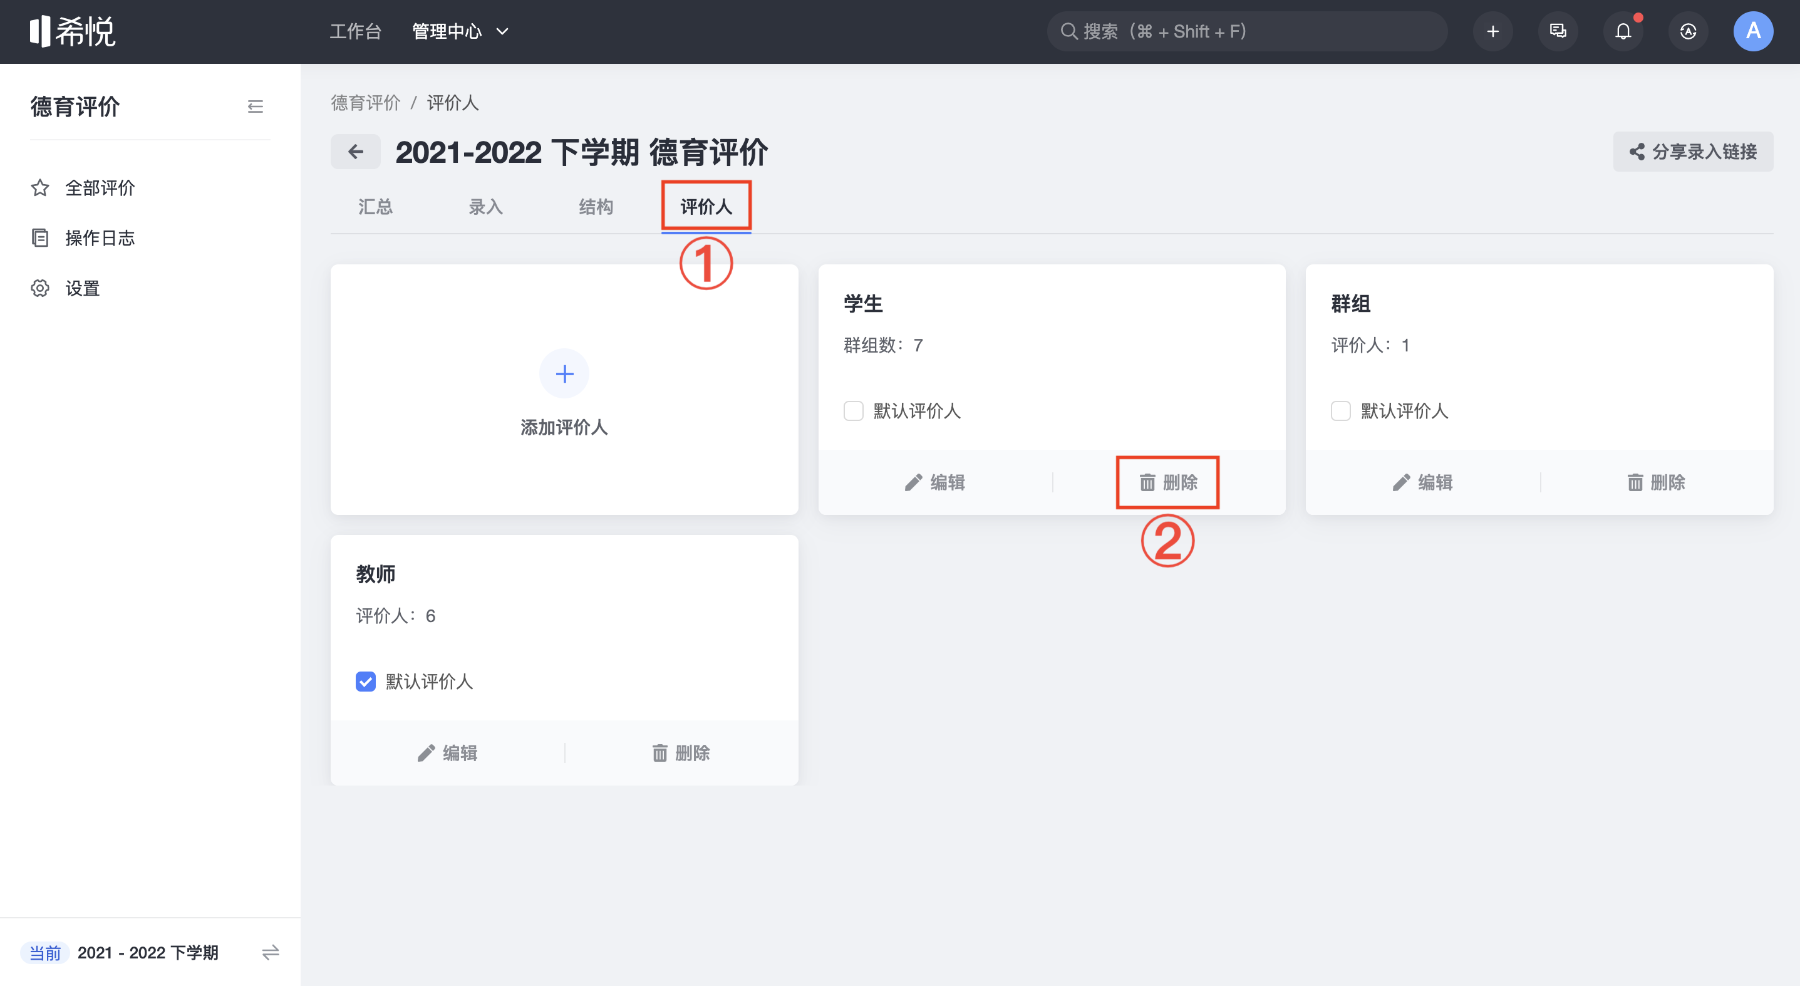Click the 群组 card title

pyautogui.click(x=1350, y=304)
